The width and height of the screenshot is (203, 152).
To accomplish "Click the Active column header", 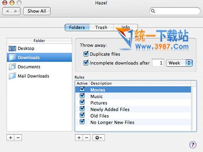I will [82, 83].
